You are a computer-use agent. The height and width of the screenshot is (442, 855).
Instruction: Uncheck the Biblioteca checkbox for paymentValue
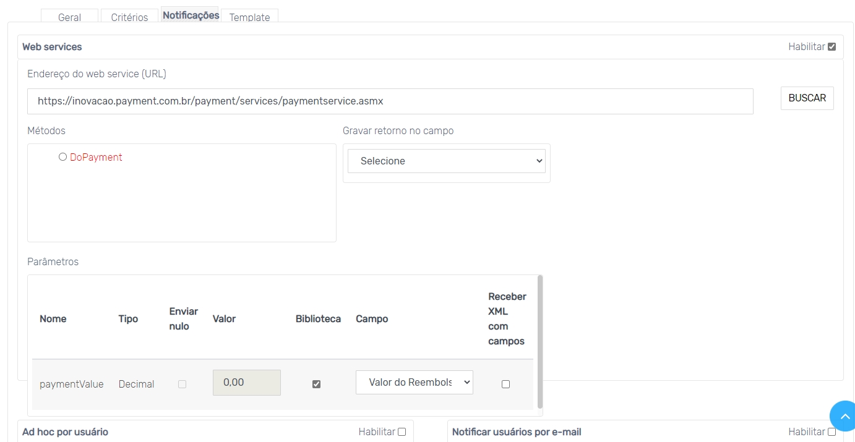tap(317, 384)
